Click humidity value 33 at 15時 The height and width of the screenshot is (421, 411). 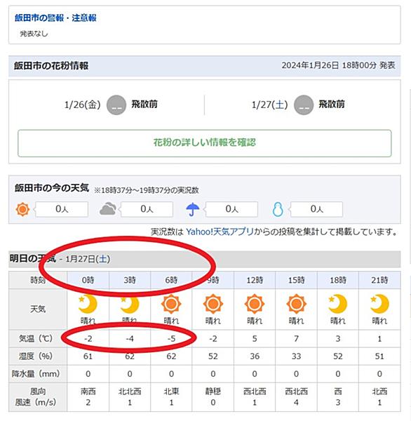[296, 356]
